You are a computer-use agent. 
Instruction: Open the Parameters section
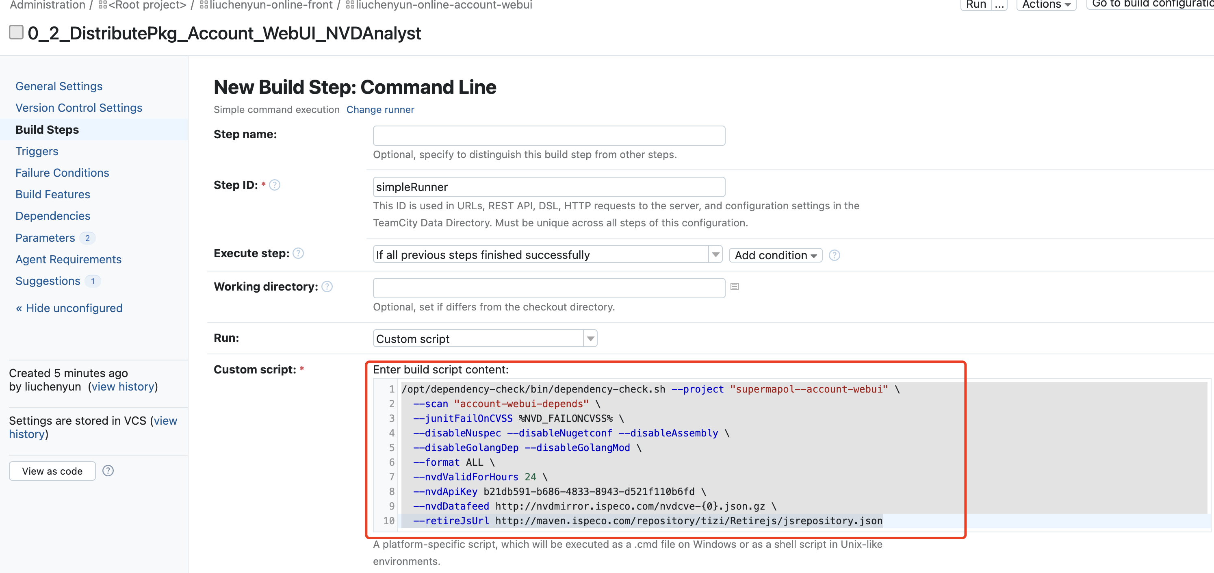[x=45, y=238]
